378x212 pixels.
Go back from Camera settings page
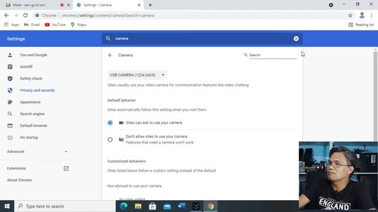click(x=110, y=55)
